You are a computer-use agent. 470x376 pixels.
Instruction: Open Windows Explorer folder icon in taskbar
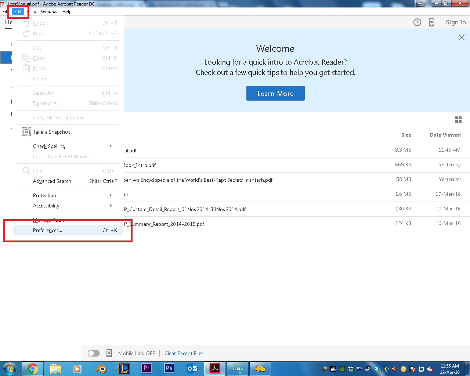[x=55, y=368]
